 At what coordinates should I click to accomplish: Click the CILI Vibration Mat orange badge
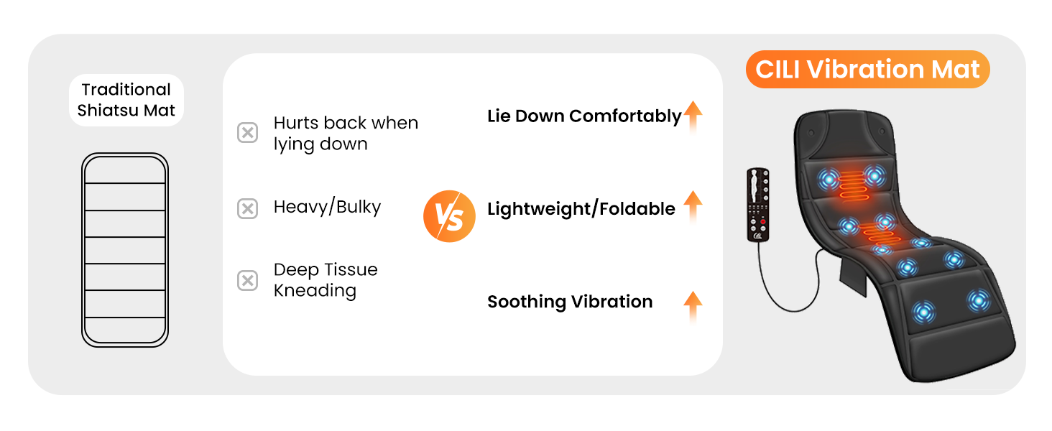click(868, 70)
